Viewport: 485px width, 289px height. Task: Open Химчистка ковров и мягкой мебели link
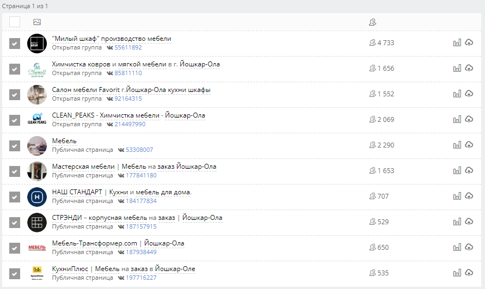136,64
